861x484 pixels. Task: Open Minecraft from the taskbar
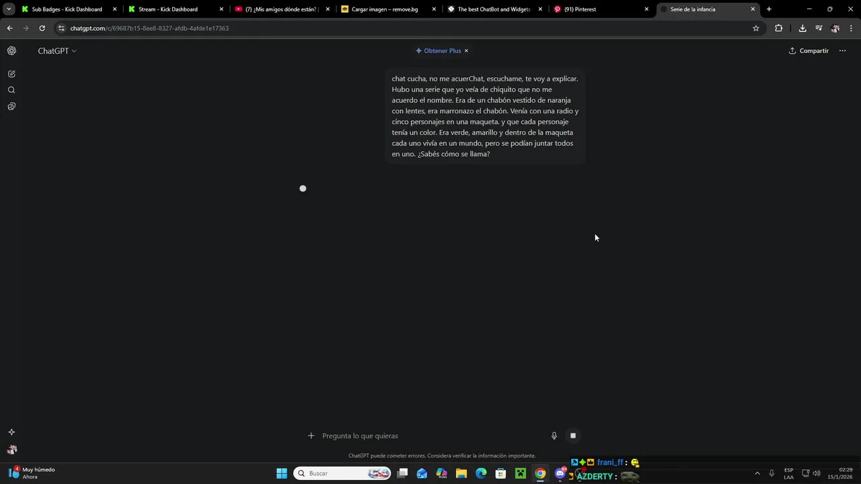[x=520, y=473]
